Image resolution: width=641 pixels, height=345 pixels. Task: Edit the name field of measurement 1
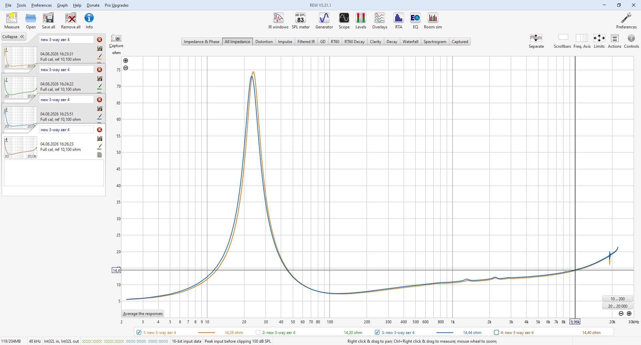pyautogui.click(x=66, y=40)
